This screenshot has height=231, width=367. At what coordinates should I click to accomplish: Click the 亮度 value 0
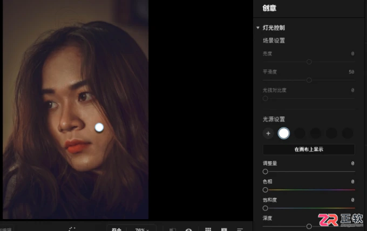[x=352, y=53]
